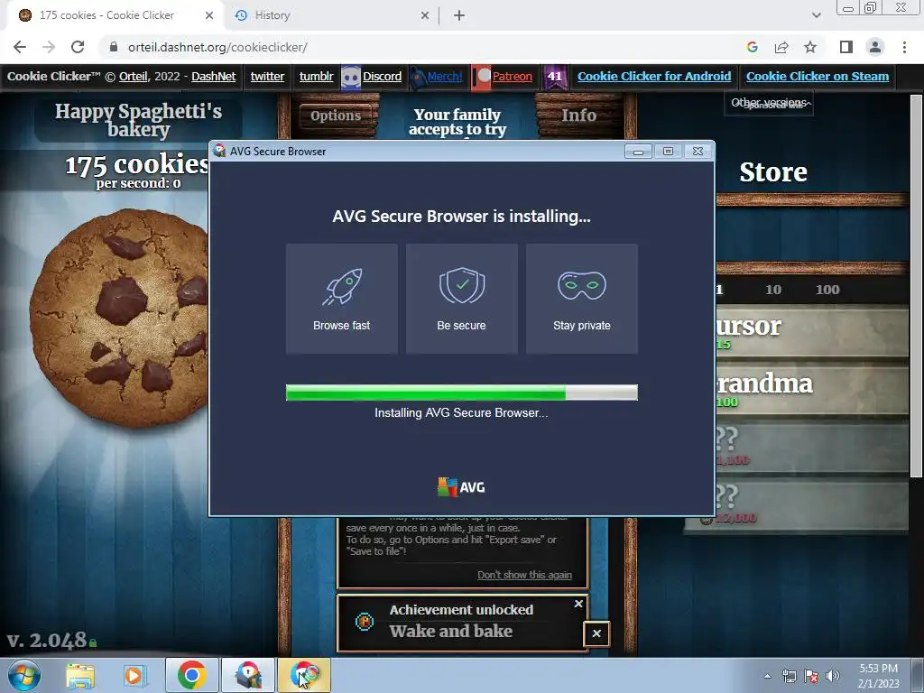This screenshot has height=693, width=924.
Task: Open the twitter link
Action: tap(267, 77)
